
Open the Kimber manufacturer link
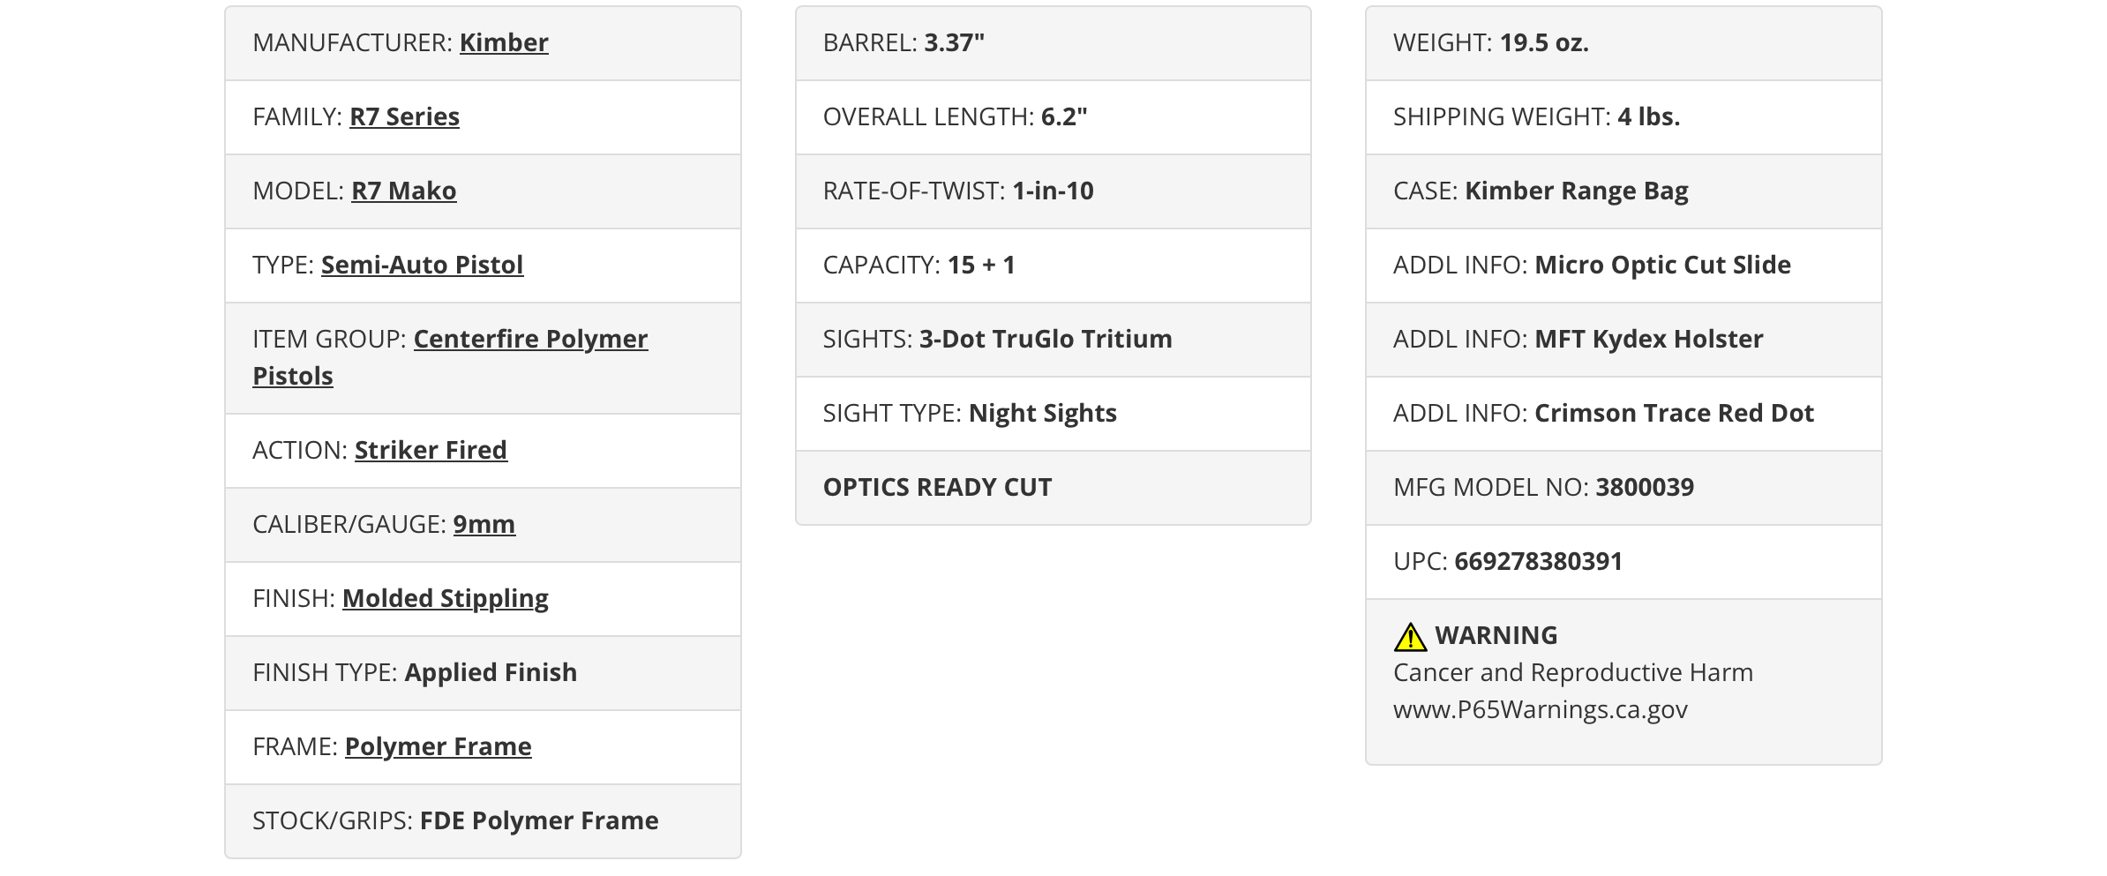tap(504, 42)
